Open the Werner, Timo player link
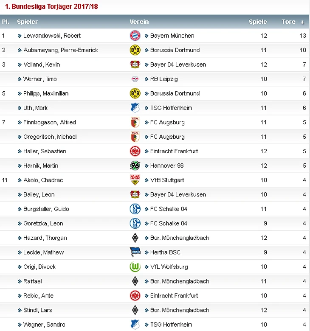 tap(40, 79)
